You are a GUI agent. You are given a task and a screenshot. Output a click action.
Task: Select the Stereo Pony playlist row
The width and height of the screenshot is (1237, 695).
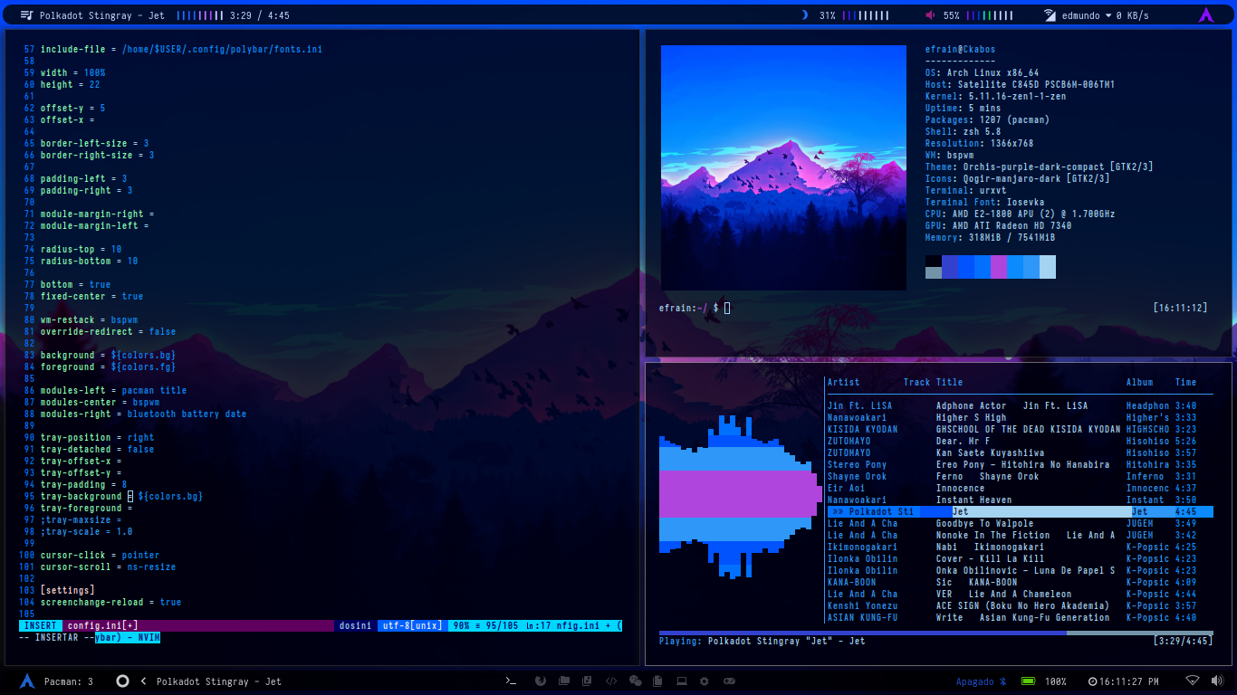[1020, 464]
